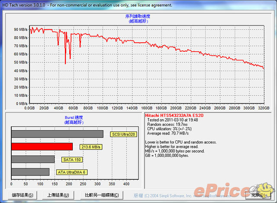Click the gray SCSI Ultra320 bar

pos(58,134)
